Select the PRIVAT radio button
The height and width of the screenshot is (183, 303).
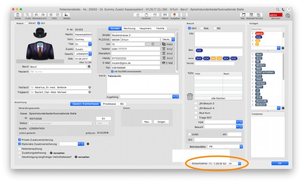click(x=27, y=23)
